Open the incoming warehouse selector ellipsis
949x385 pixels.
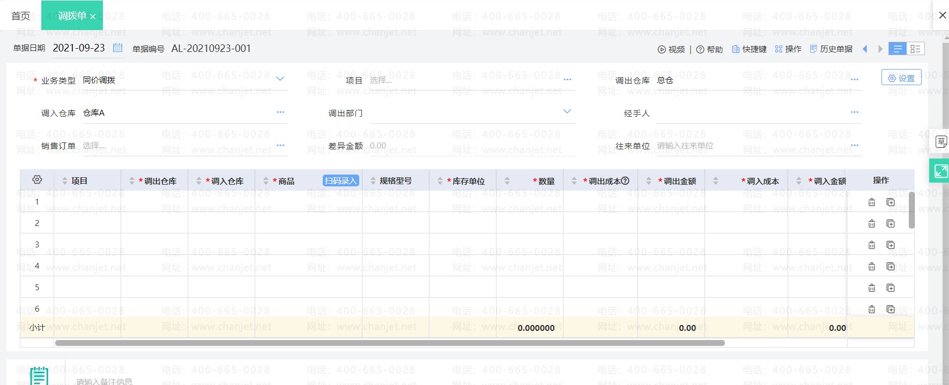(x=280, y=112)
